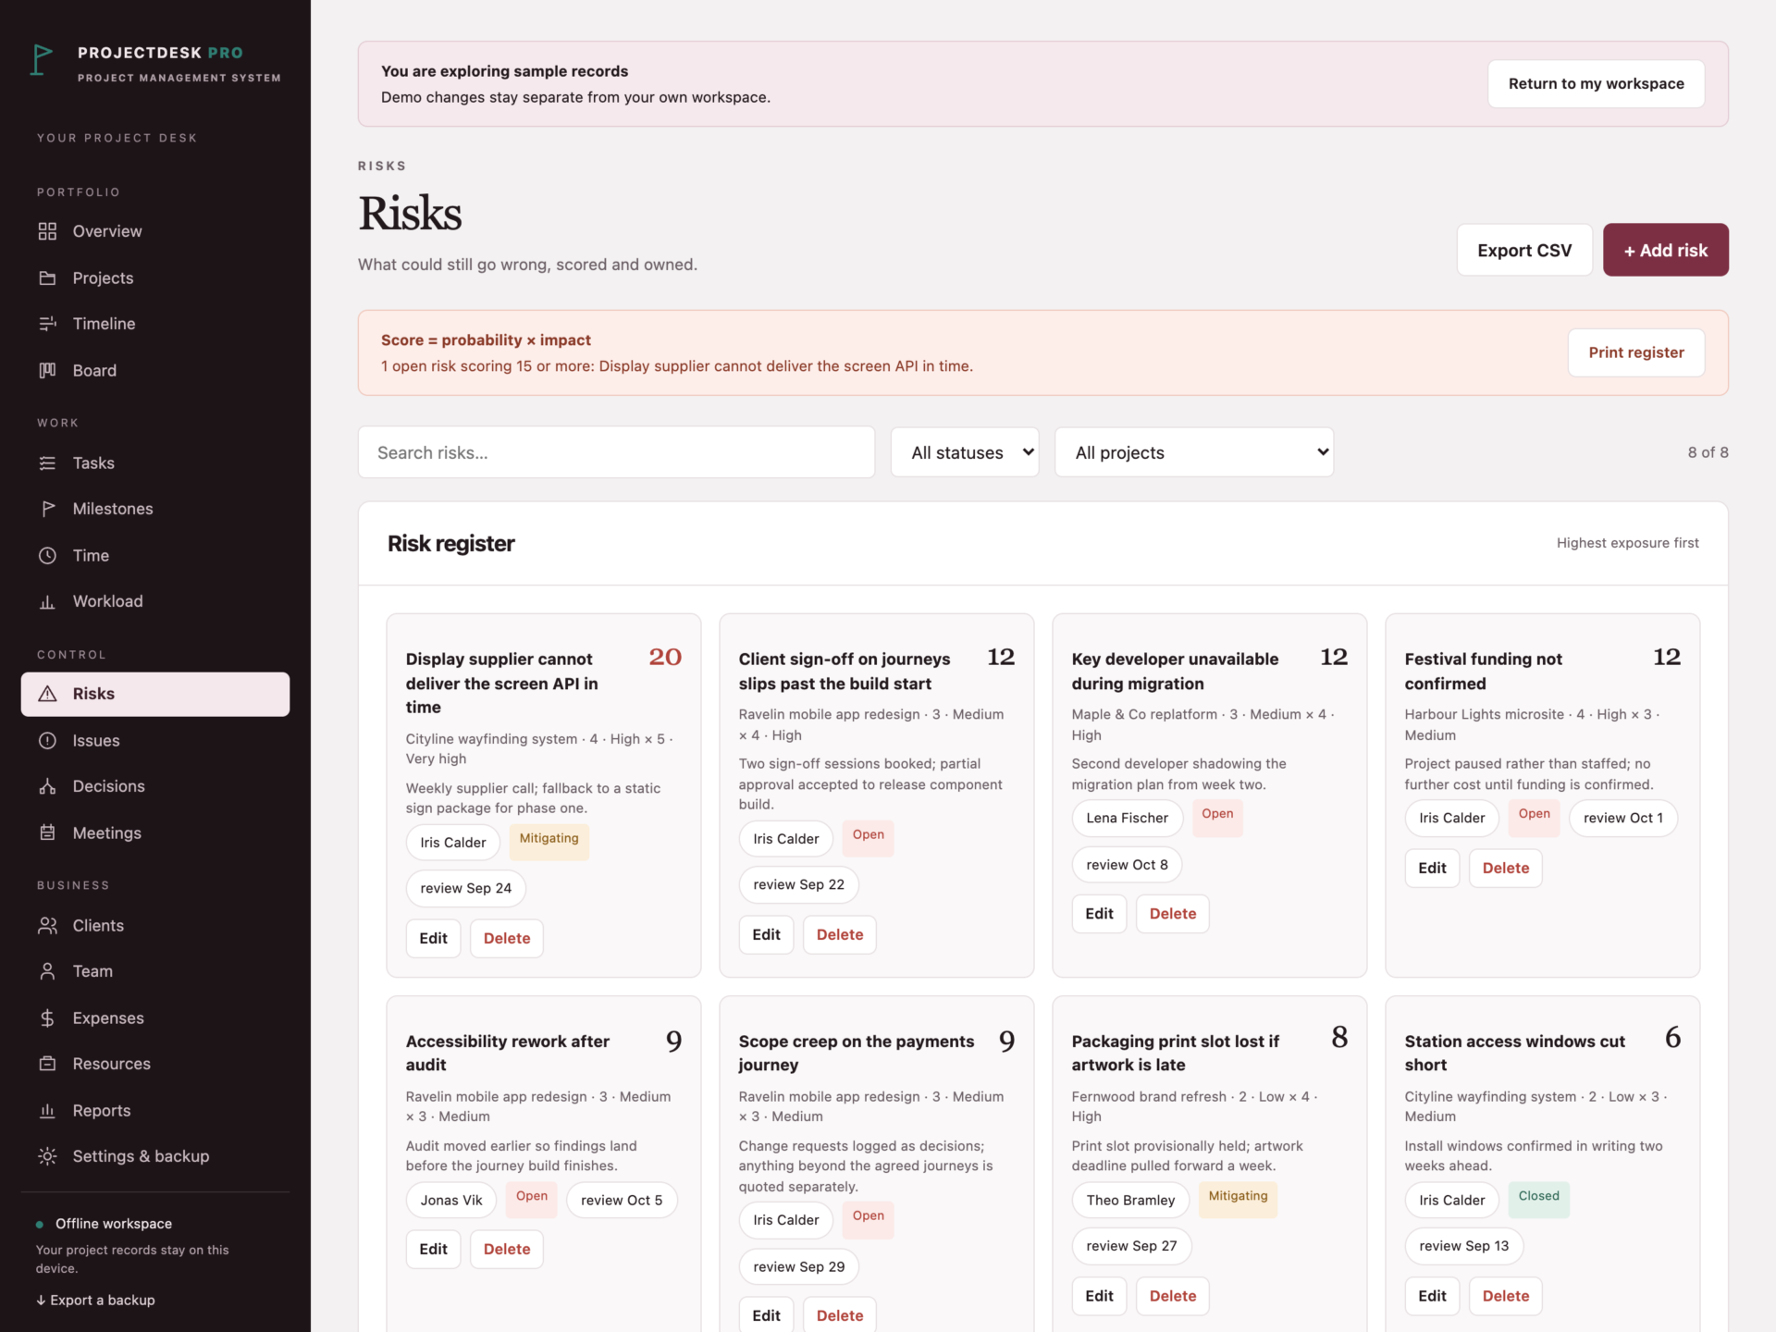
Task: Open the Issues alert circle icon
Action: (x=47, y=740)
